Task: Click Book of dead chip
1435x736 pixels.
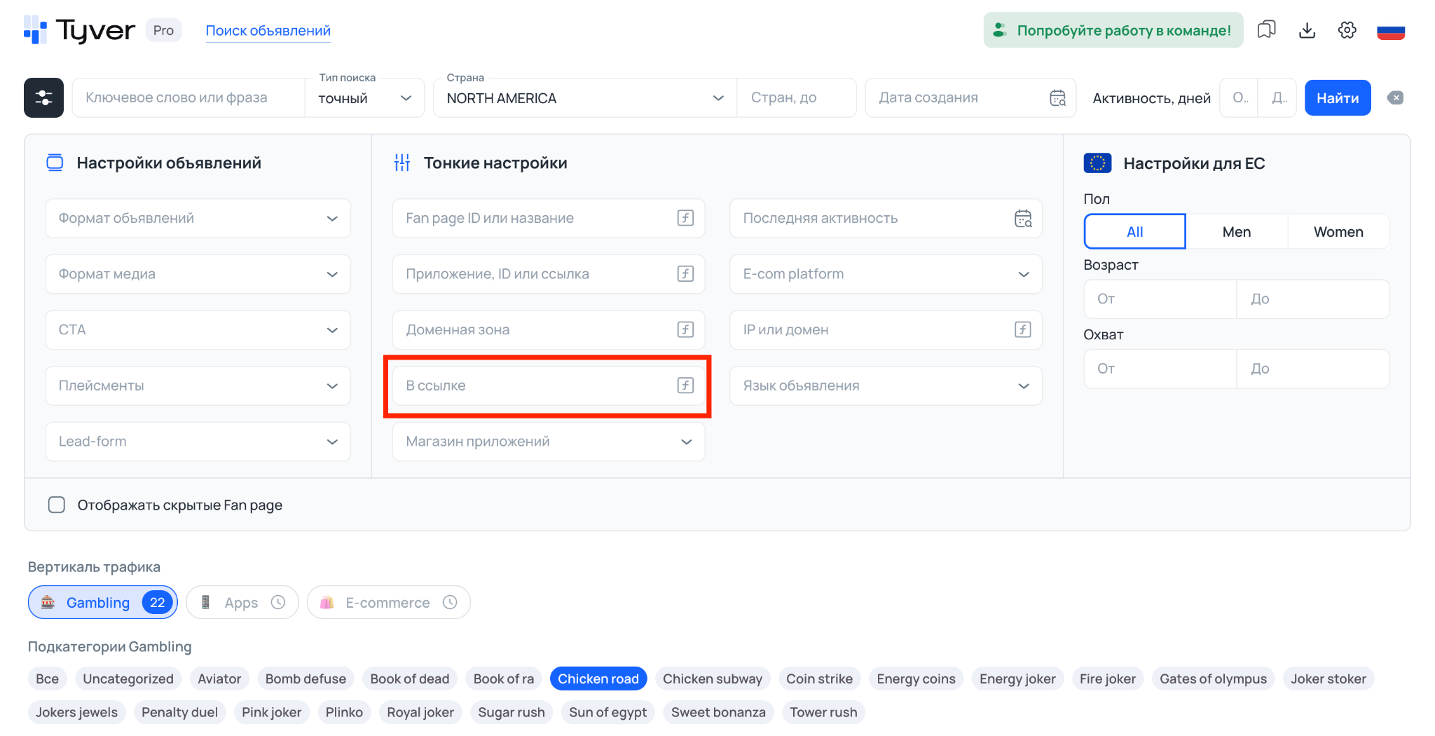Action: click(409, 679)
